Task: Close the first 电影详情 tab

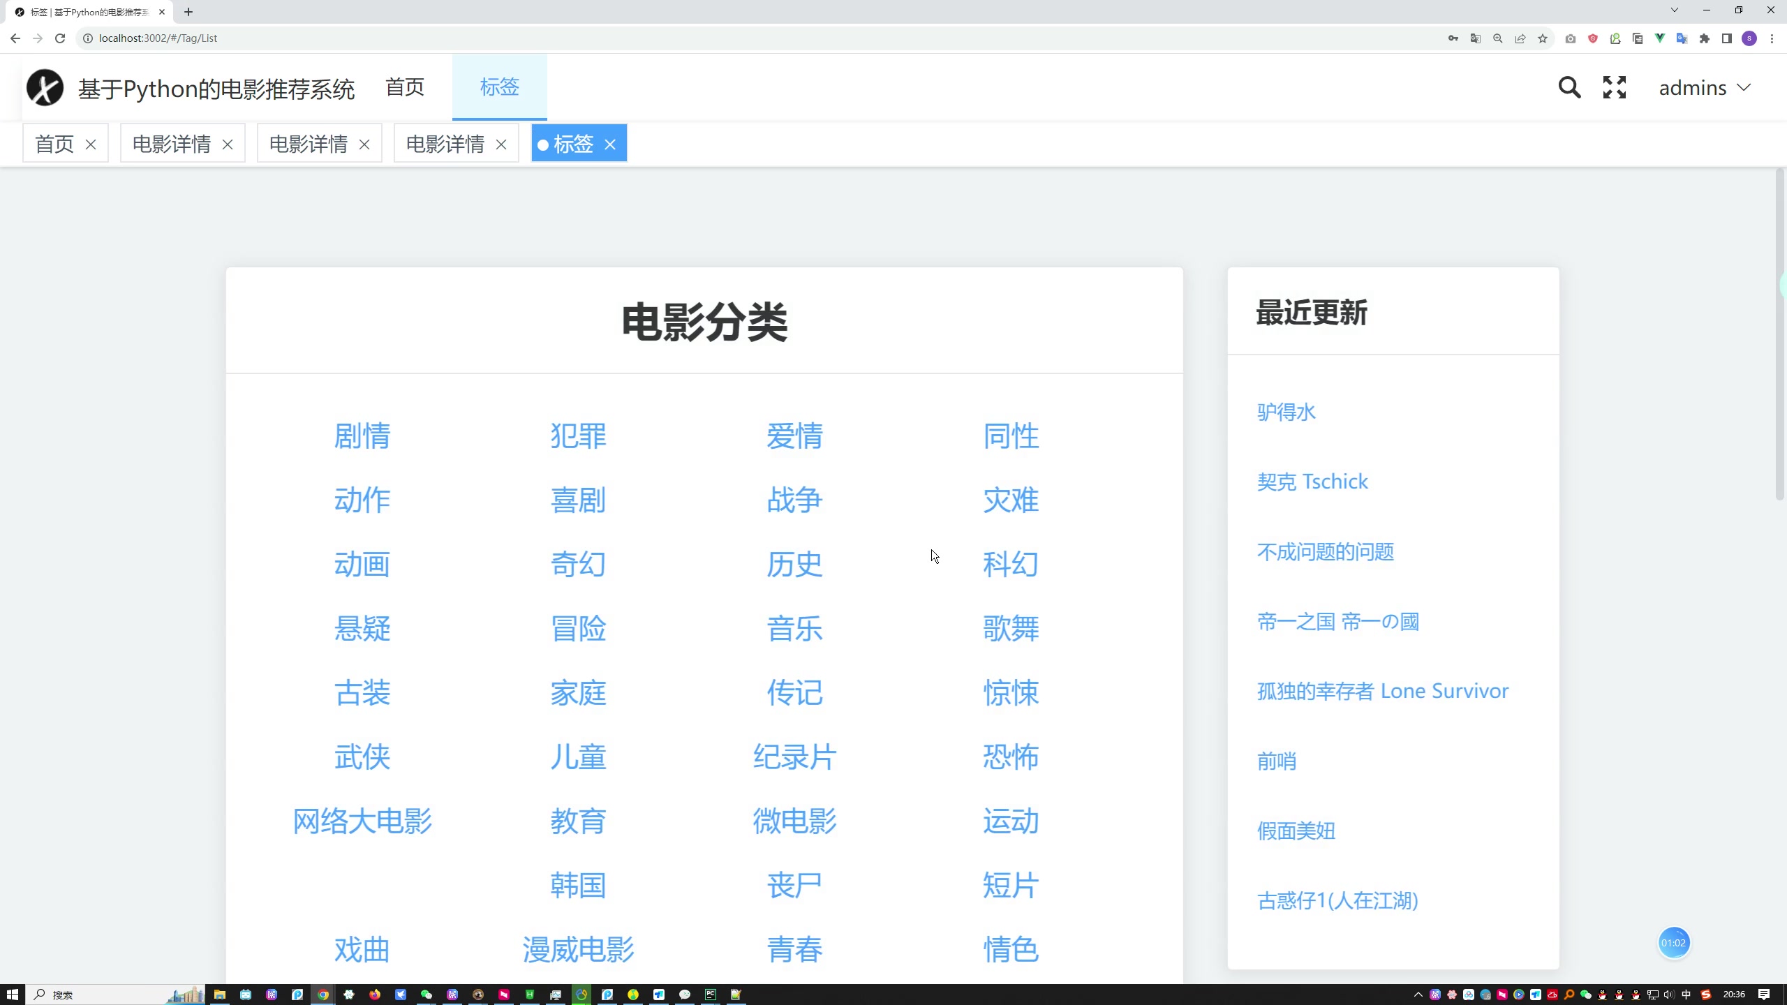Action: (228, 144)
